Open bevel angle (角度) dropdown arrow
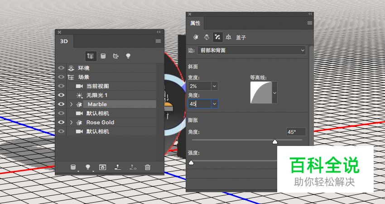 click(215, 104)
